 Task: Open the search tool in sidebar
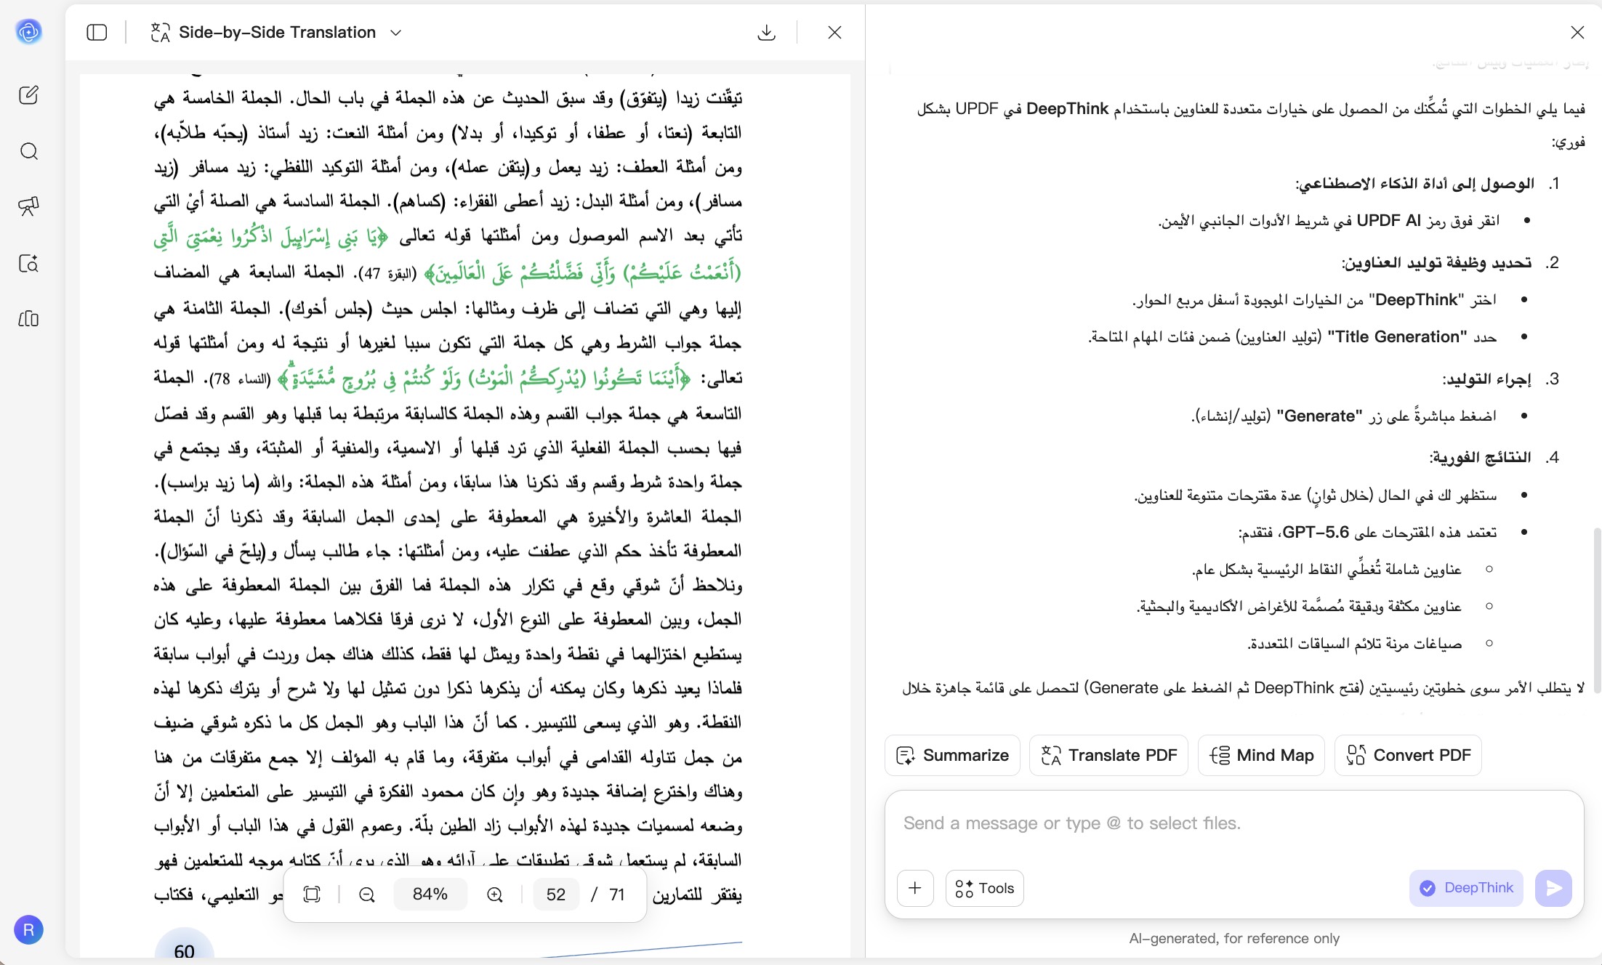[x=28, y=151]
